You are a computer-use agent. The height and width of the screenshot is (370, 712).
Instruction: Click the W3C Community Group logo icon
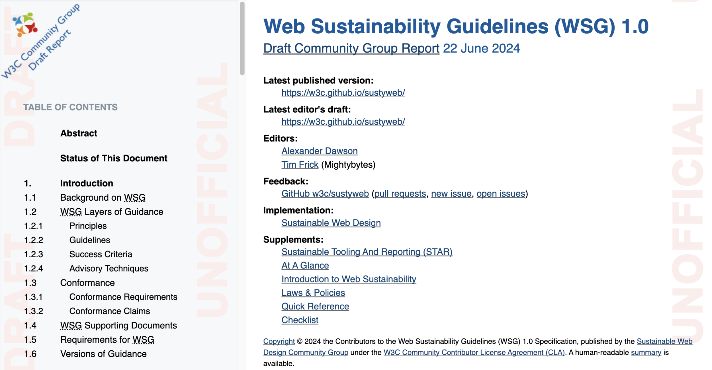25,24
